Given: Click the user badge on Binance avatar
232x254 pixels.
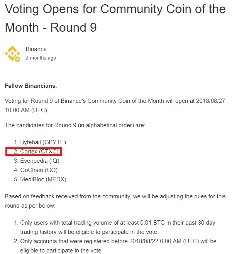Looking at the screenshot, I should coord(17,59).
